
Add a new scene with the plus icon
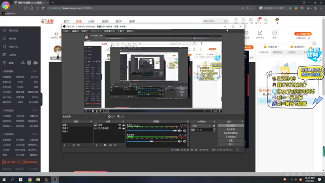pyautogui.click(x=64, y=145)
